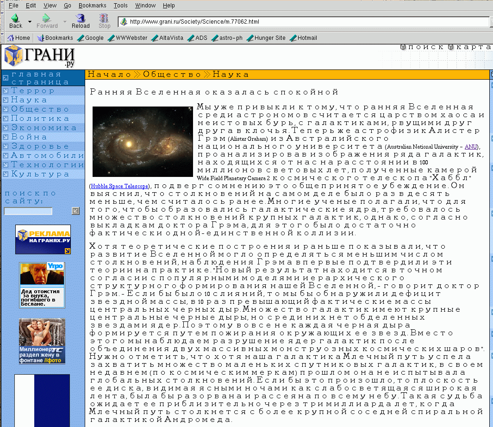Open the View menu
The width and height of the screenshot is (493, 427).
click(50, 6)
